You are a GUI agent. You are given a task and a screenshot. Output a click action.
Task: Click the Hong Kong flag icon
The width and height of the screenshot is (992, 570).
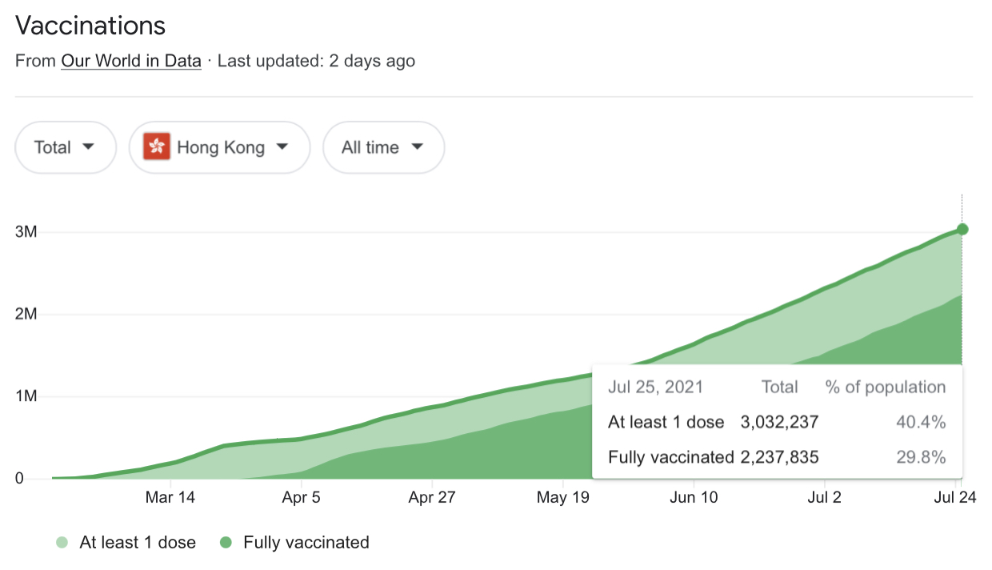click(x=157, y=147)
